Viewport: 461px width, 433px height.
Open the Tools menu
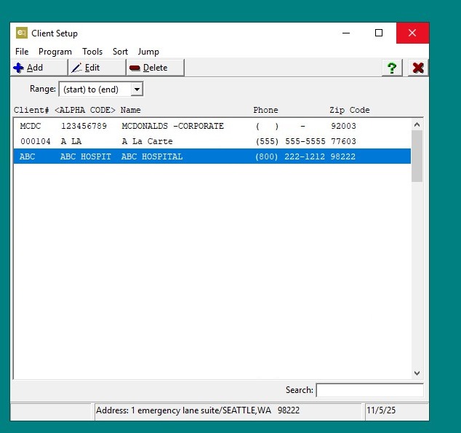pos(92,52)
